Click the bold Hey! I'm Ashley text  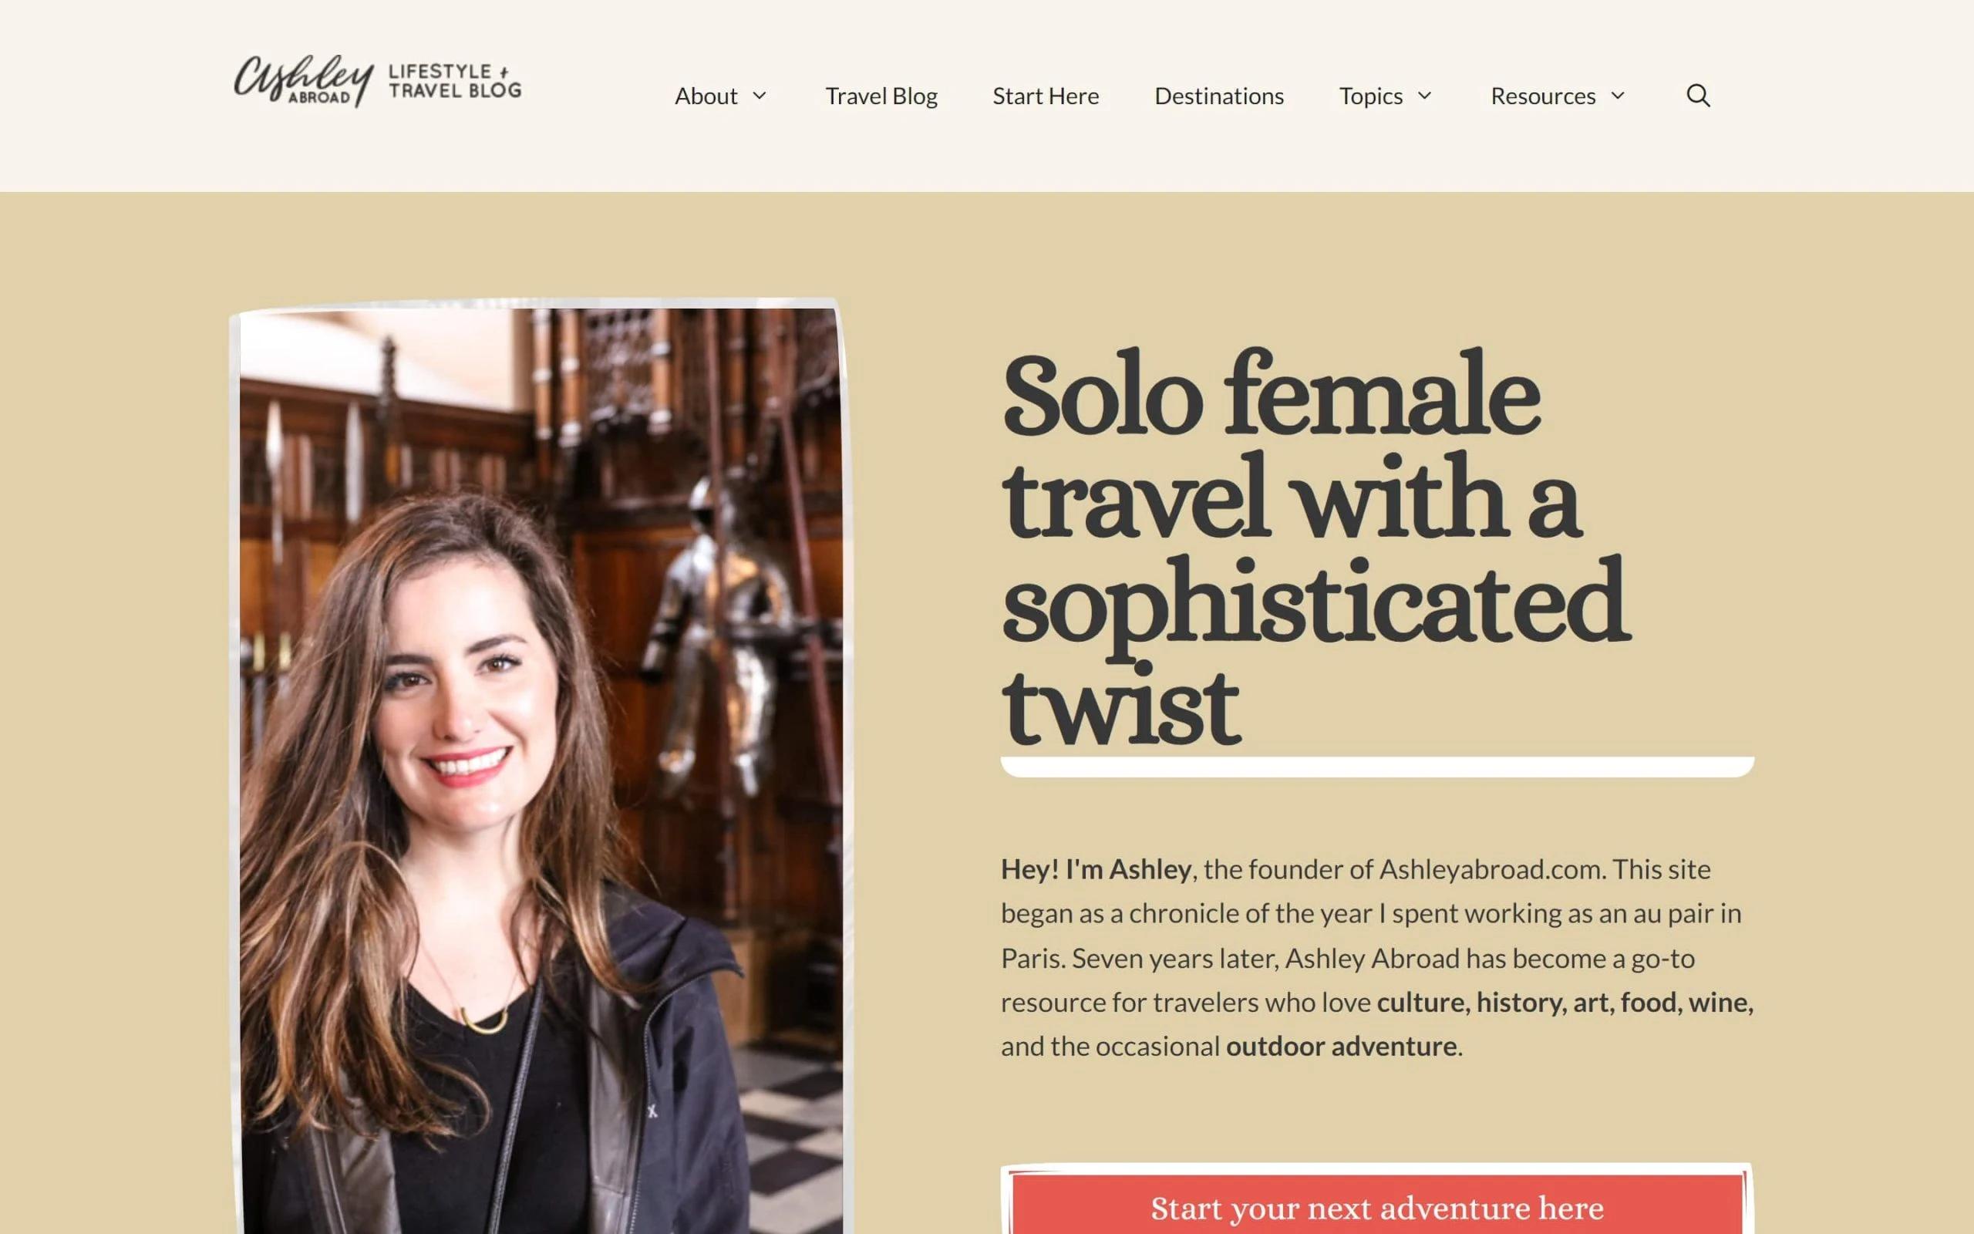tap(1096, 869)
